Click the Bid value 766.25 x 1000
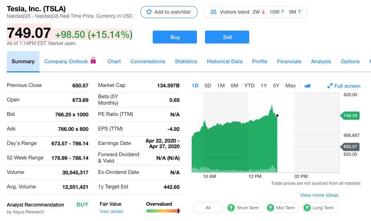Screen dimensions: 371x221 (72, 114)
